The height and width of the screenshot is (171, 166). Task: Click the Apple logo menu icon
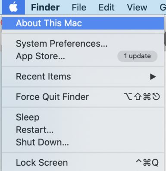pos(13,7)
